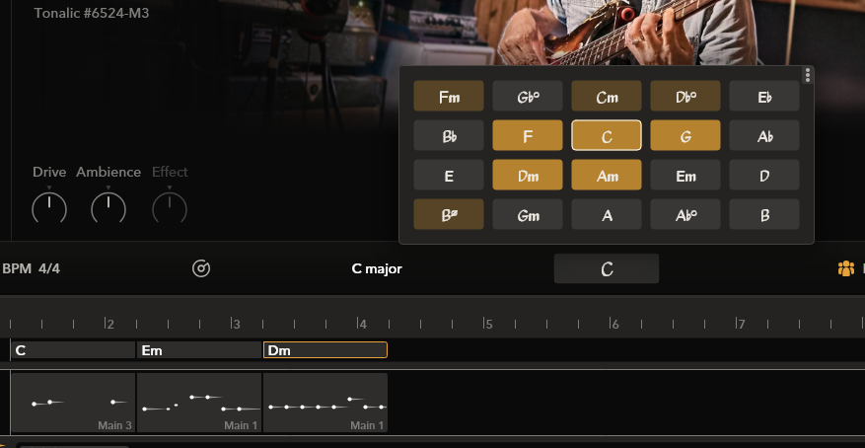Click bar 5 on the timeline ruler
Image resolution: width=865 pixels, height=448 pixels.
coord(487,323)
